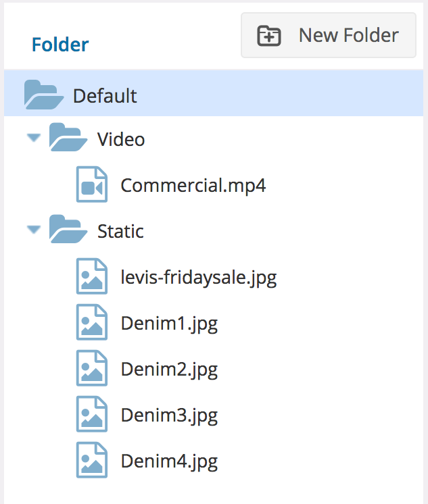Image resolution: width=428 pixels, height=504 pixels.
Task: Click the folder-plus icon in New Folder
Action: [x=268, y=36]
